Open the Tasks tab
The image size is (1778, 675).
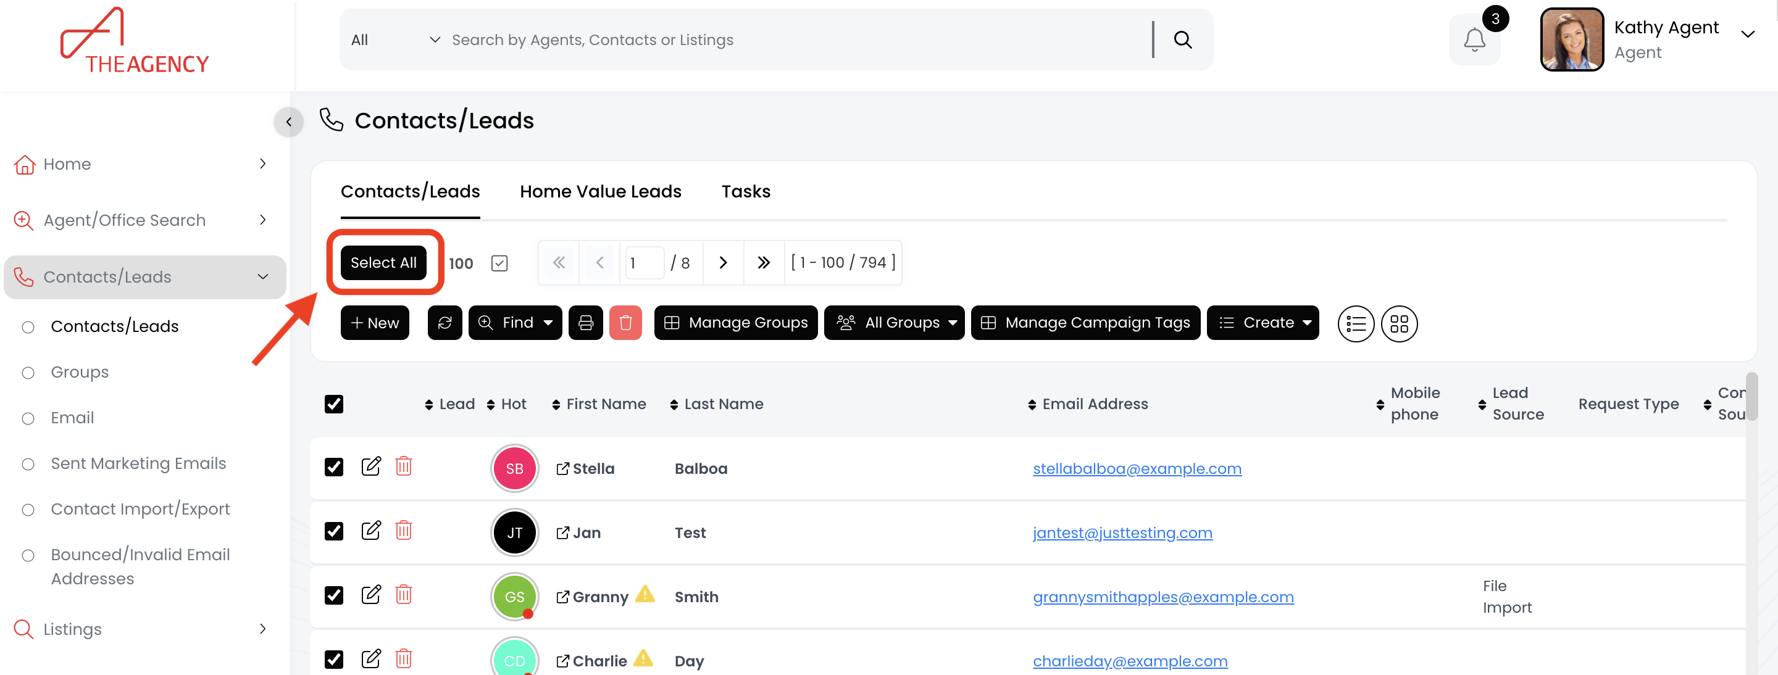tap(745, 191)
